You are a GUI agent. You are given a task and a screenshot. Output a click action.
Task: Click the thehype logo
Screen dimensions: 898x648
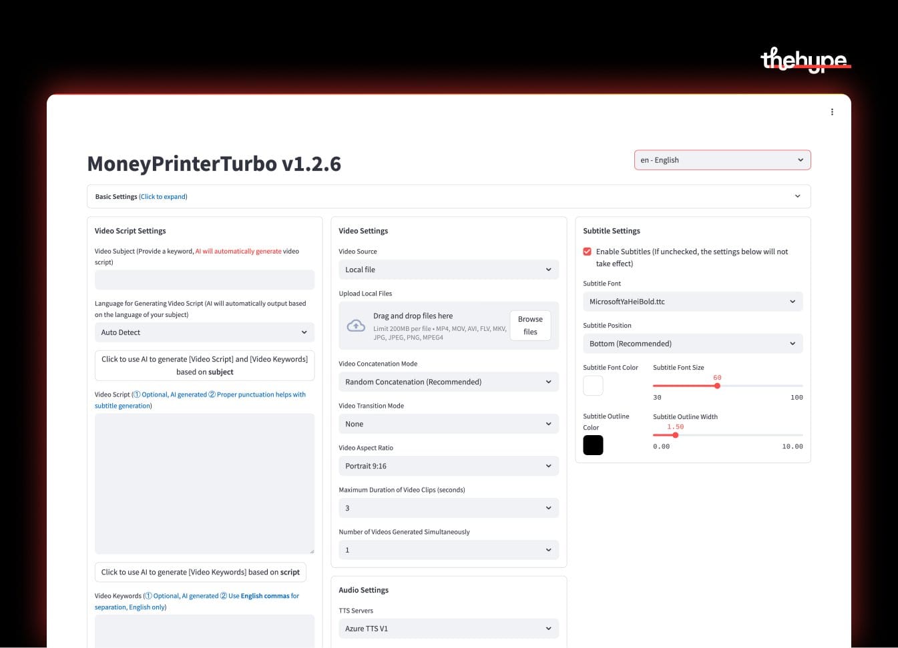tap(805, 60)
